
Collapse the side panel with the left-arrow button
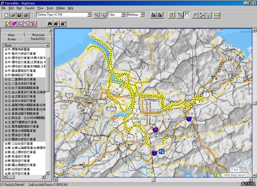click(50, 30)
